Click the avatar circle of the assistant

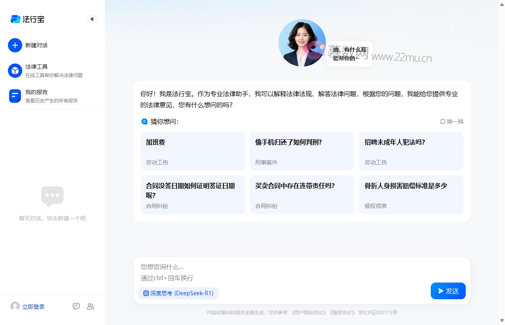pos(302,42)
